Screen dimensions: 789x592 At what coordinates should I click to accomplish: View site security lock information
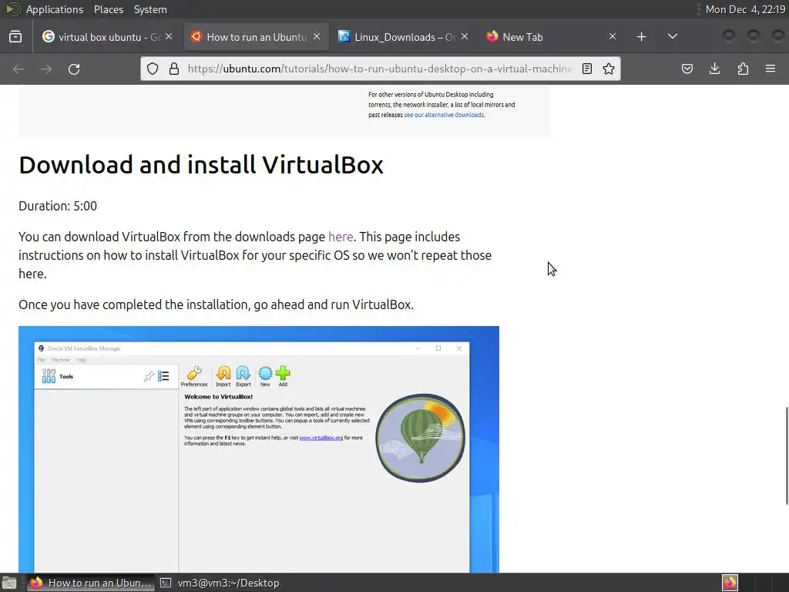(174, 69)
